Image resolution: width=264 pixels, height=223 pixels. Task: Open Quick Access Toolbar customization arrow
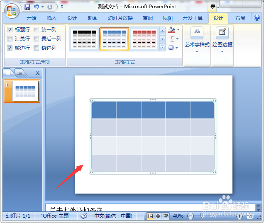[62, 7]
